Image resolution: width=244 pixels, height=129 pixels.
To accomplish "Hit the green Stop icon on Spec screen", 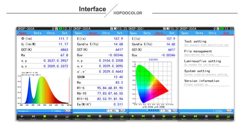I will click(45, 116).
